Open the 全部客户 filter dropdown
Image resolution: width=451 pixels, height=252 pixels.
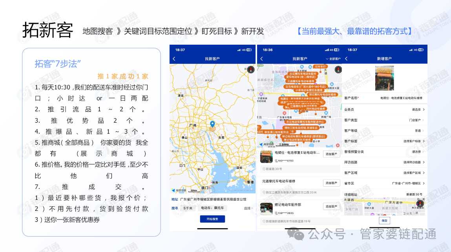pyautogui.click(x=333, y=59)
